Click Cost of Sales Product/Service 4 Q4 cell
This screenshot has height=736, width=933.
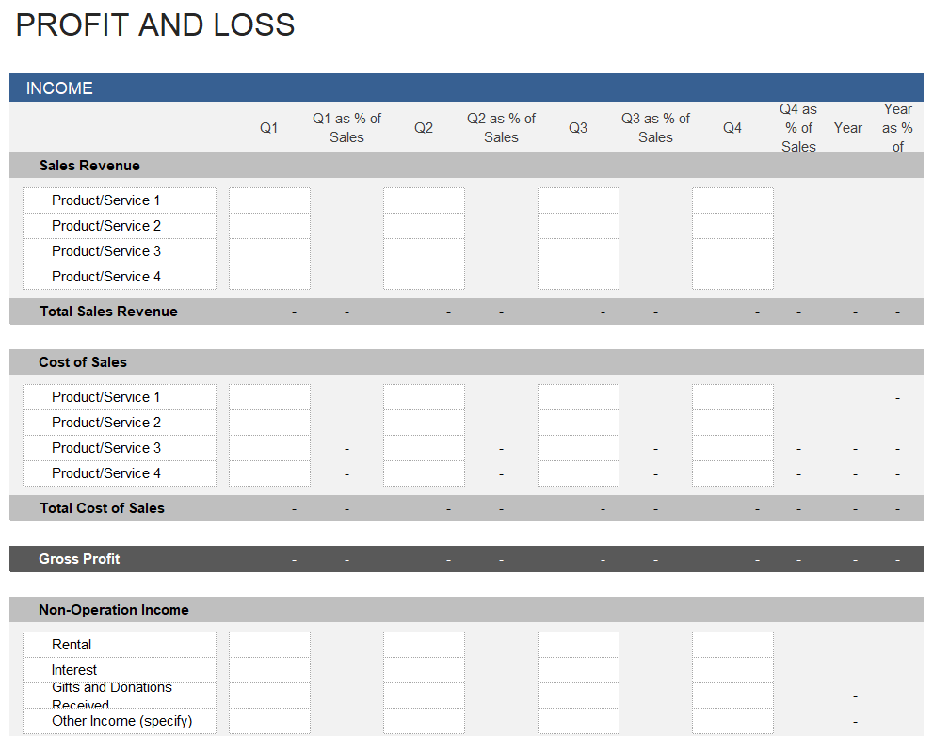click(x=732, y=473)
